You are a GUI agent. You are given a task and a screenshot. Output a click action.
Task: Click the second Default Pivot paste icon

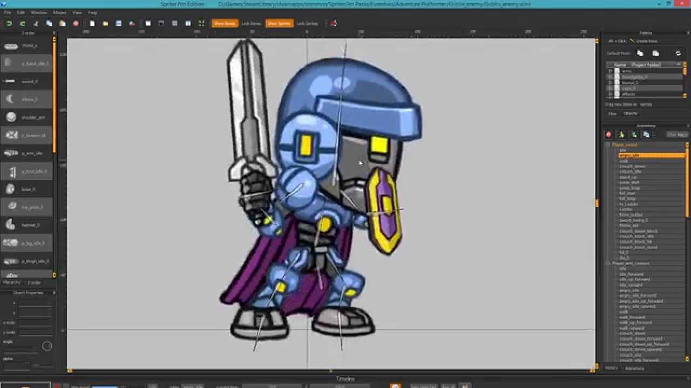[655, 53]
